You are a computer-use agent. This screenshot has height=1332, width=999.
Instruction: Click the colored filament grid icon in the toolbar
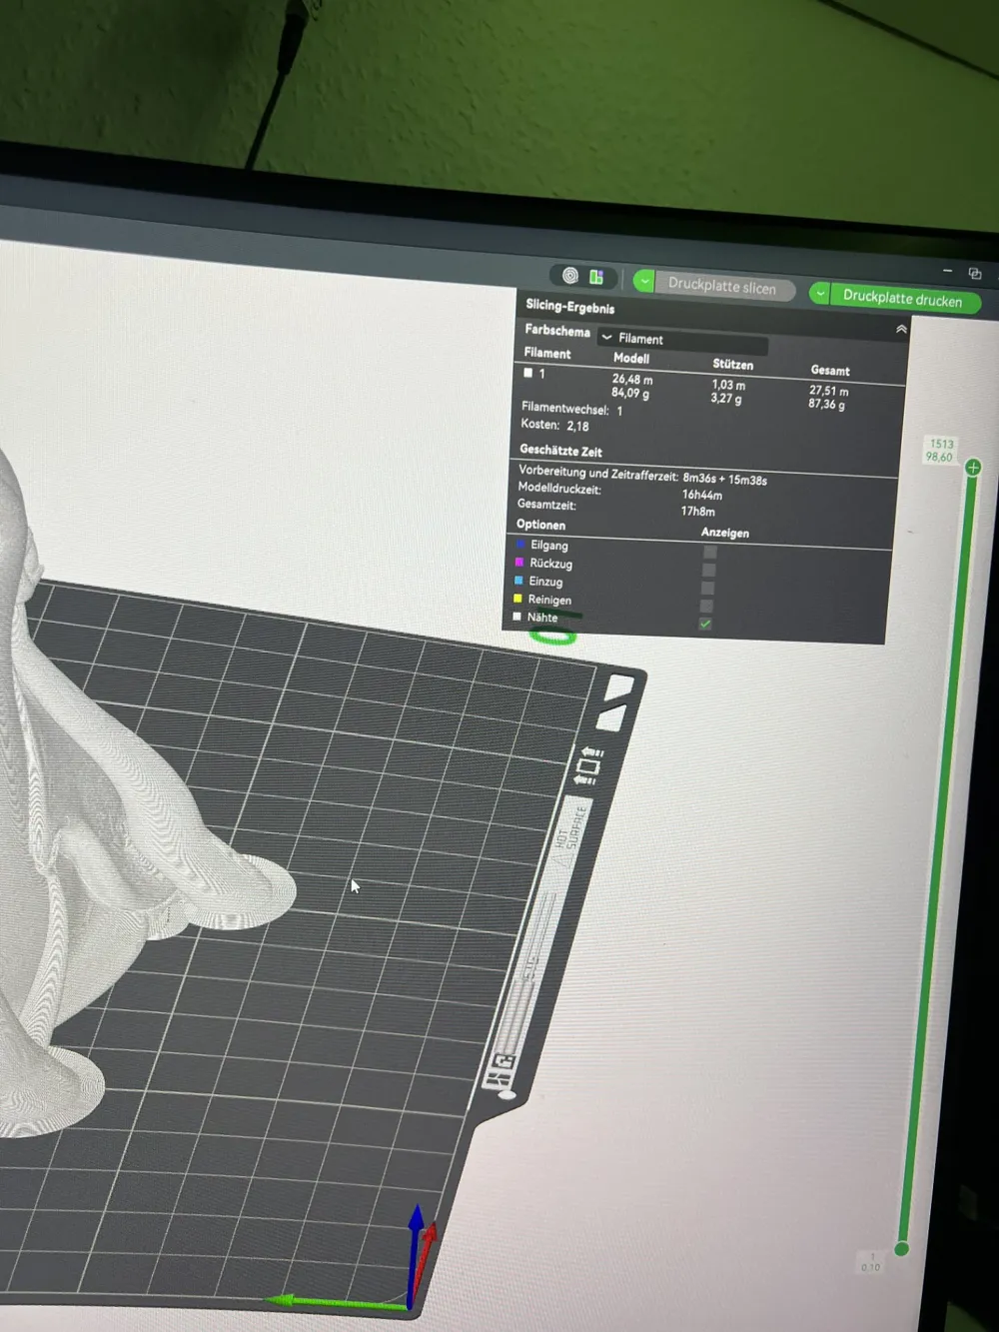pos(596,276)
